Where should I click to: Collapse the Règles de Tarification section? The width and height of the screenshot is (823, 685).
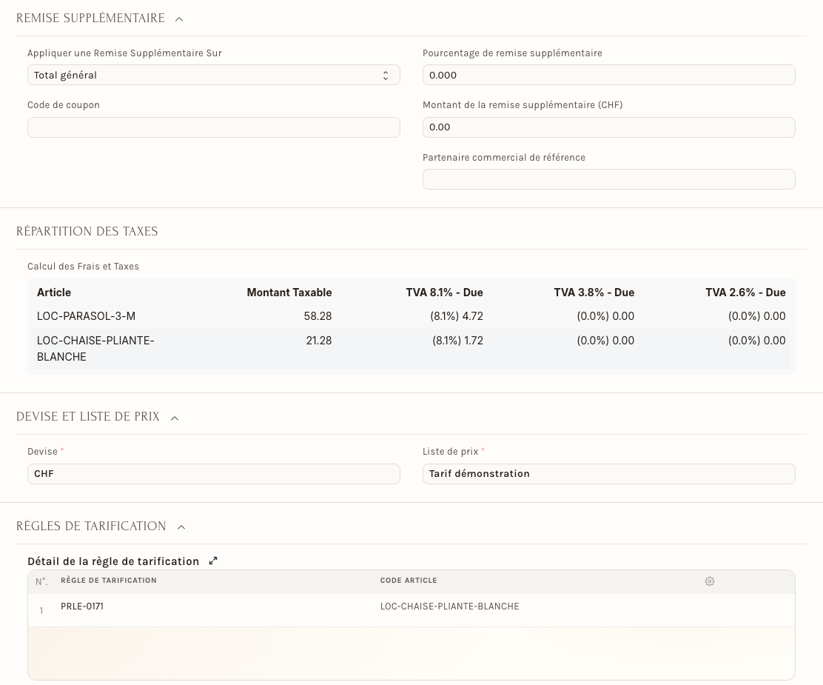click(181, 527)
